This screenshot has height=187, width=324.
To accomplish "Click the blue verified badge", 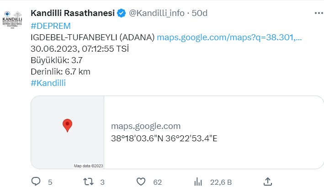I will (x=121, y=13).
